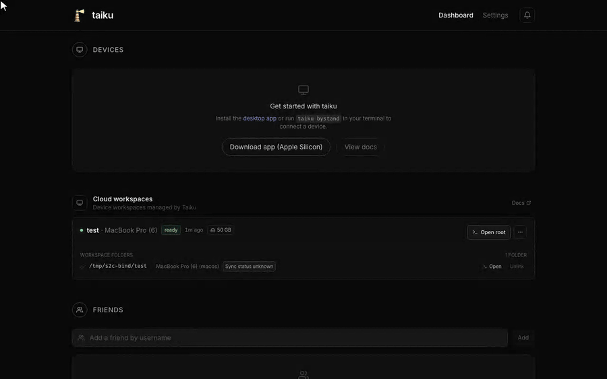Click the View docs button

point(360,147)
